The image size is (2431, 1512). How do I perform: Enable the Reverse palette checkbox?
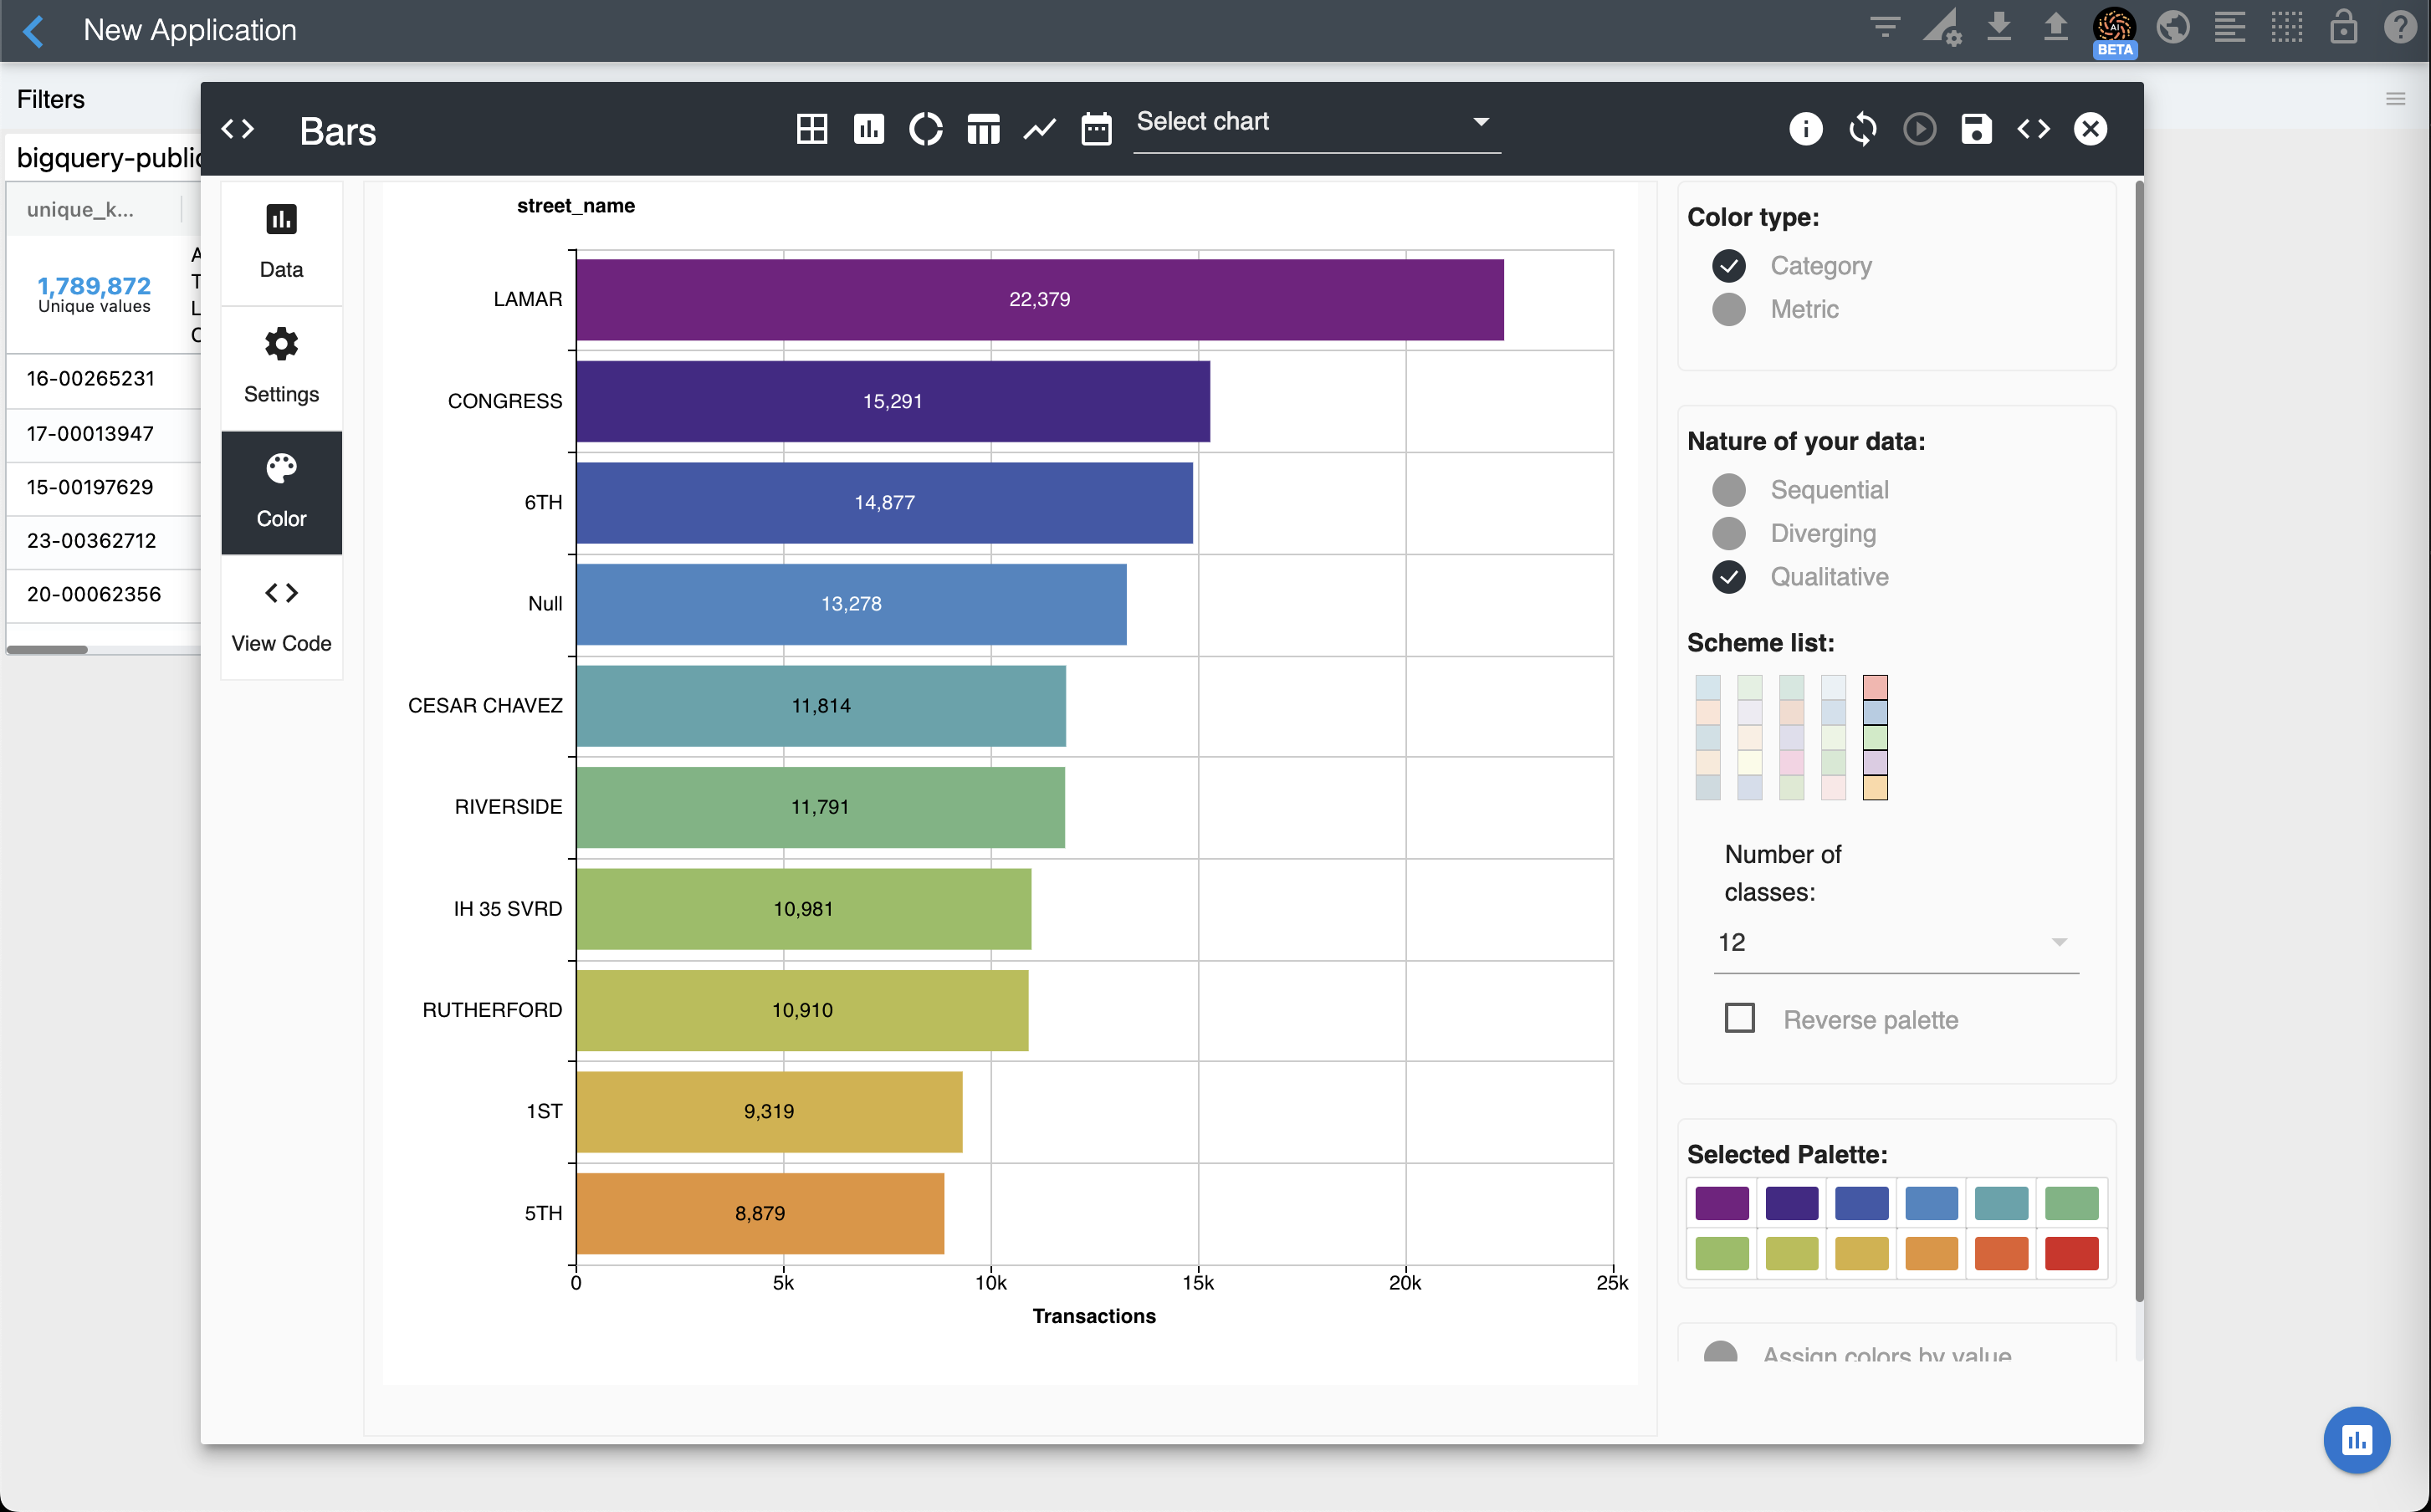[1740, 1018]
